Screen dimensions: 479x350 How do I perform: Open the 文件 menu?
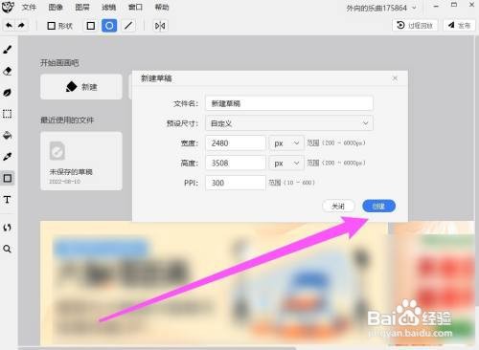[x=29, y=7]
